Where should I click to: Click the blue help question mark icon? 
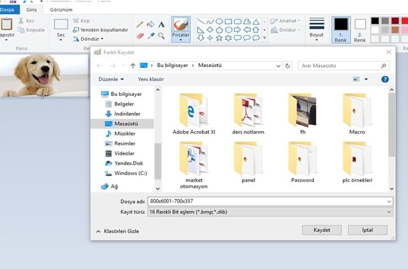(385, 79)
